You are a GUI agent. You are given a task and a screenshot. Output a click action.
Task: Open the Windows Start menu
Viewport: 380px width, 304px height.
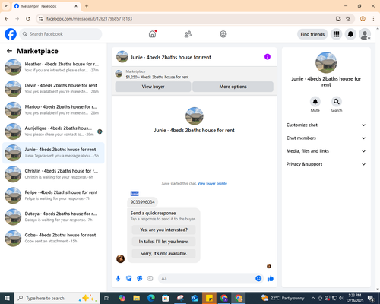(x=7, y=298)
